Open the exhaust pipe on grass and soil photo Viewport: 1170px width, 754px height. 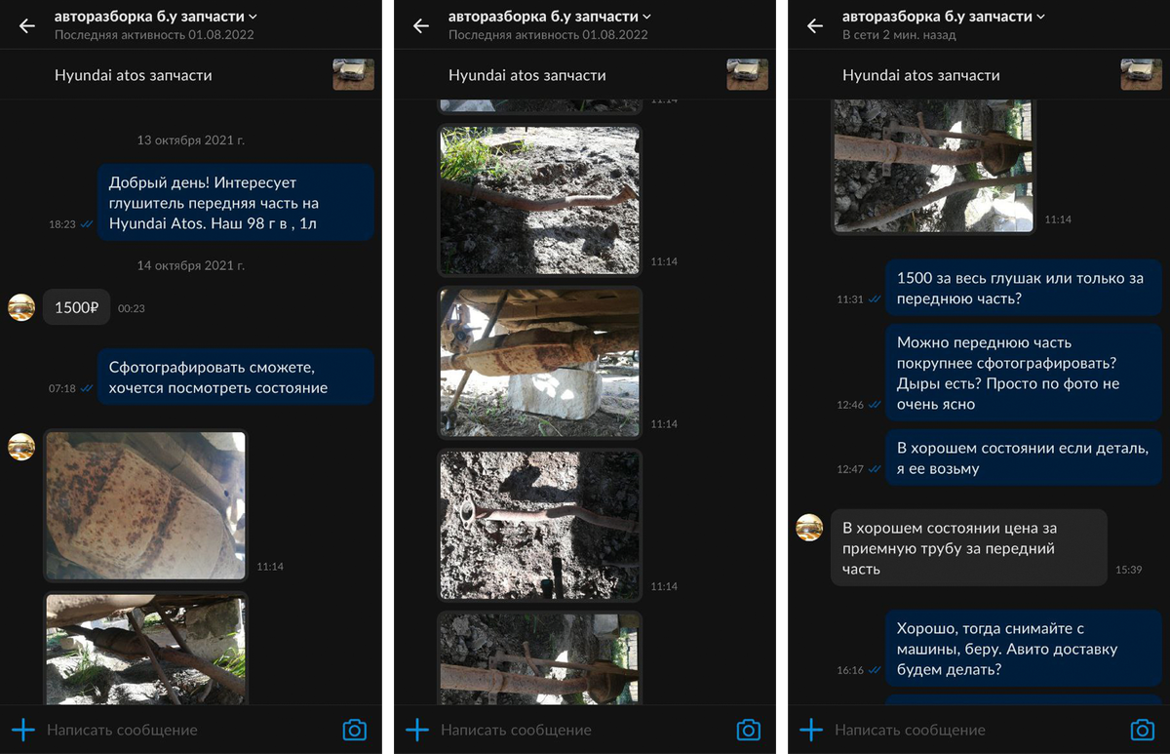tap(539, 200)
